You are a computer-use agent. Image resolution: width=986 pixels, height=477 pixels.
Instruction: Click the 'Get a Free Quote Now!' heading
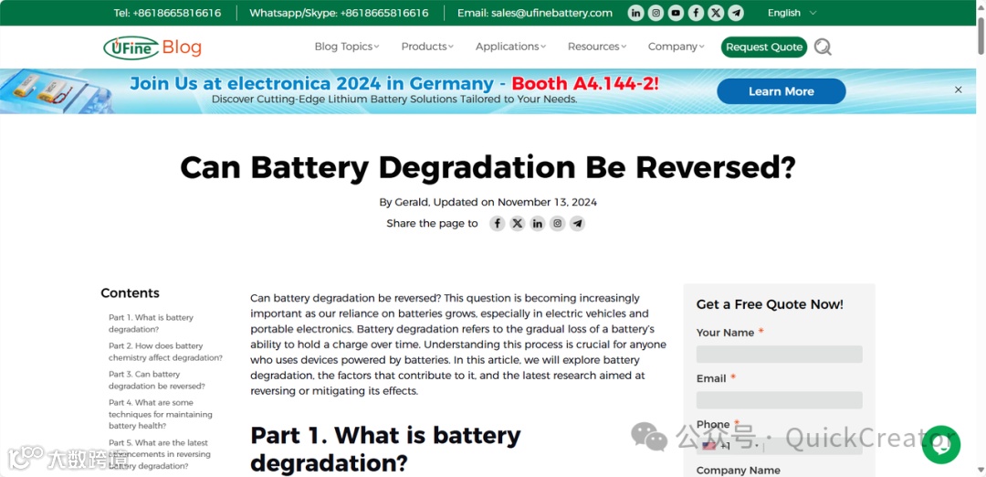pyautogui.click(x=770, y=304)
